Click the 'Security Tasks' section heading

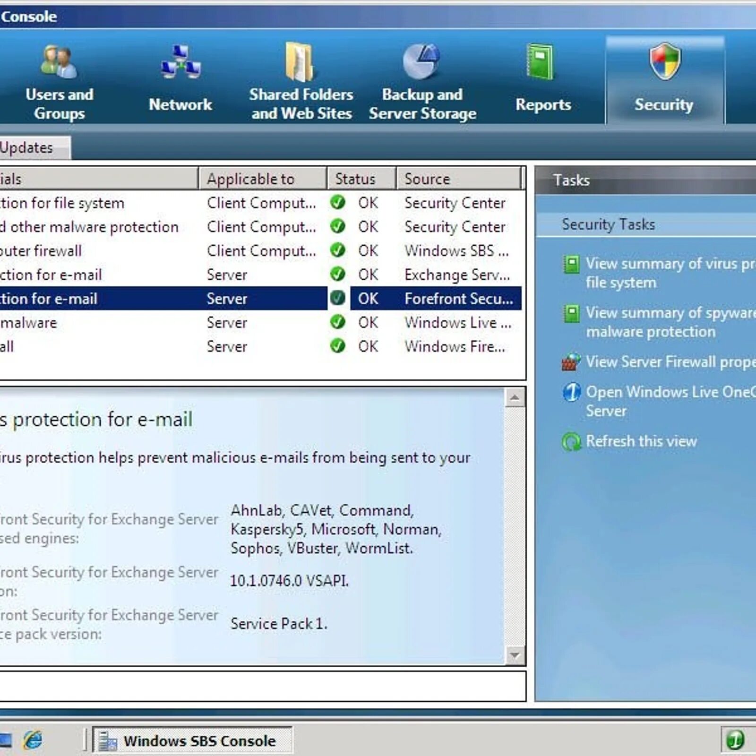[608, 224]
